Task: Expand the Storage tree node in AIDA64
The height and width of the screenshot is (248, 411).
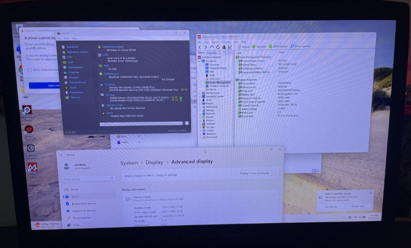Action: coord(201,110)
